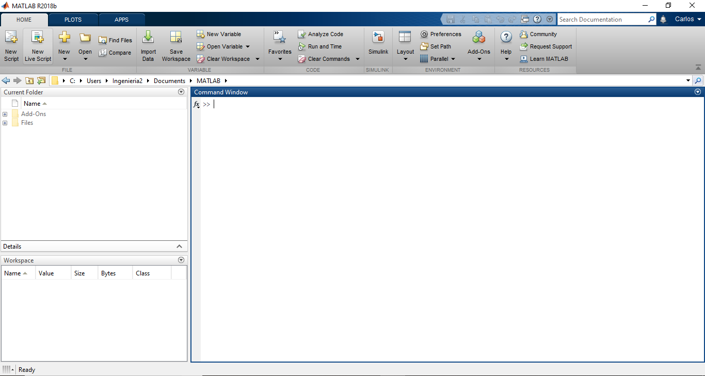
Task: Expand the Open Variable dropdown arrow
Action: click(x=248, y=46)
